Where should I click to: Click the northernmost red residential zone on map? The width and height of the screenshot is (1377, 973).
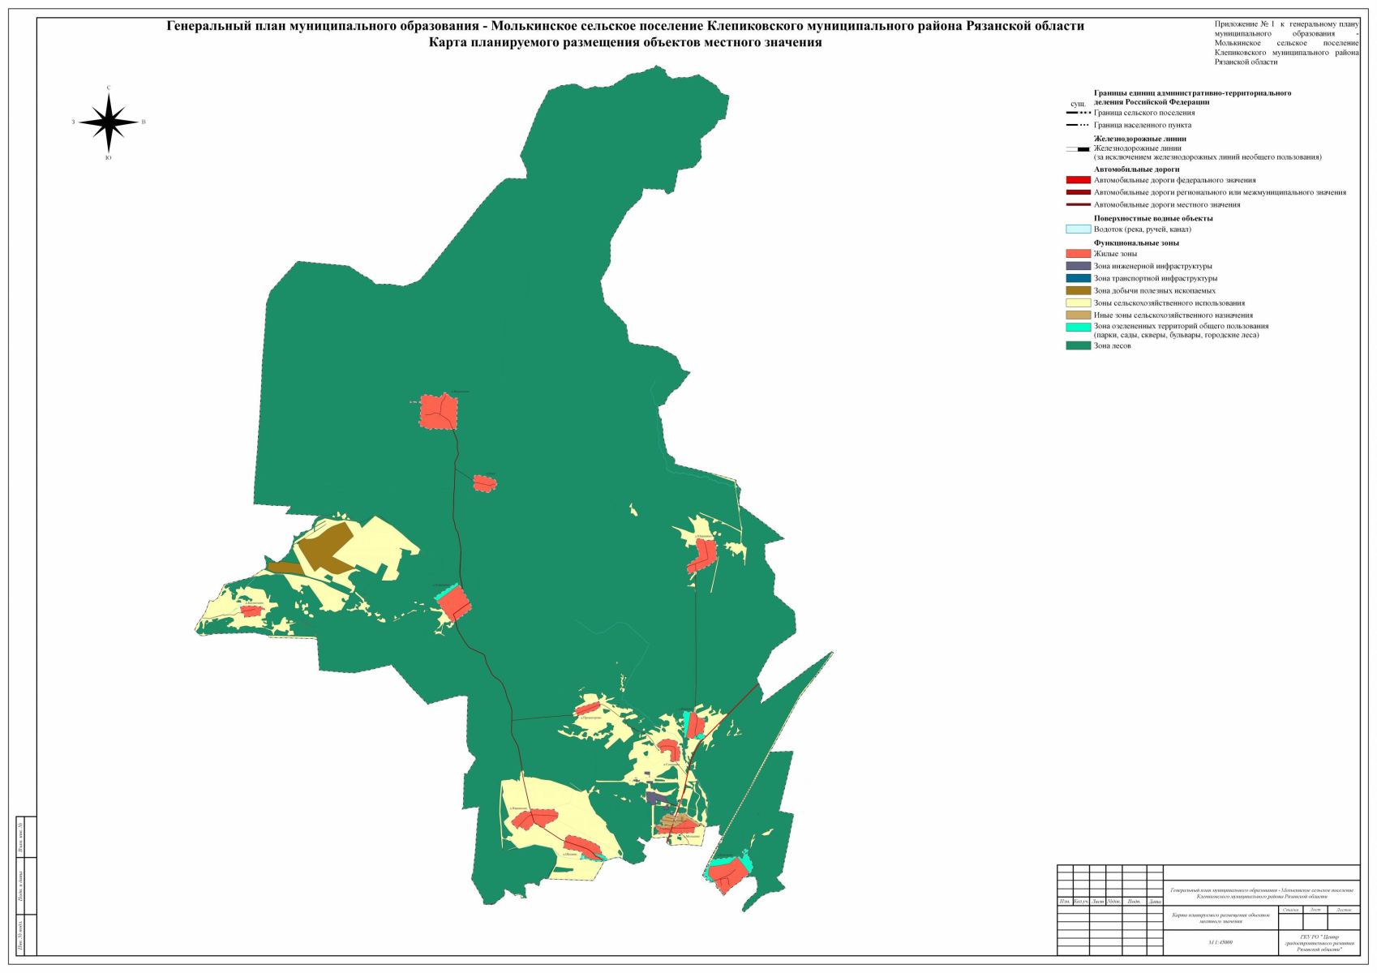[x=439, y=411]
